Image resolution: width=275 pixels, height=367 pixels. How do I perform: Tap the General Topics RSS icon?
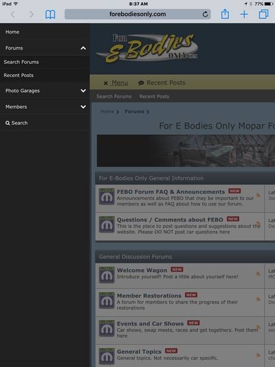[x=258, y=355]
